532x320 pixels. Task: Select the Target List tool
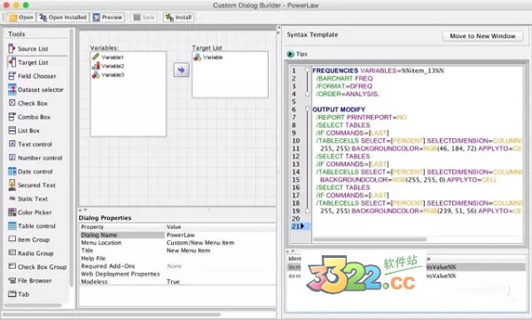33,62
